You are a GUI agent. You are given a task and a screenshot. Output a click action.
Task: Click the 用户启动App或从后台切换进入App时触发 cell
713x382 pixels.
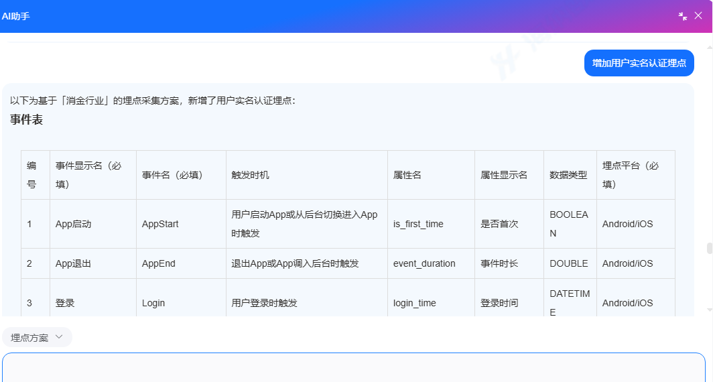(x=307, y=224)
